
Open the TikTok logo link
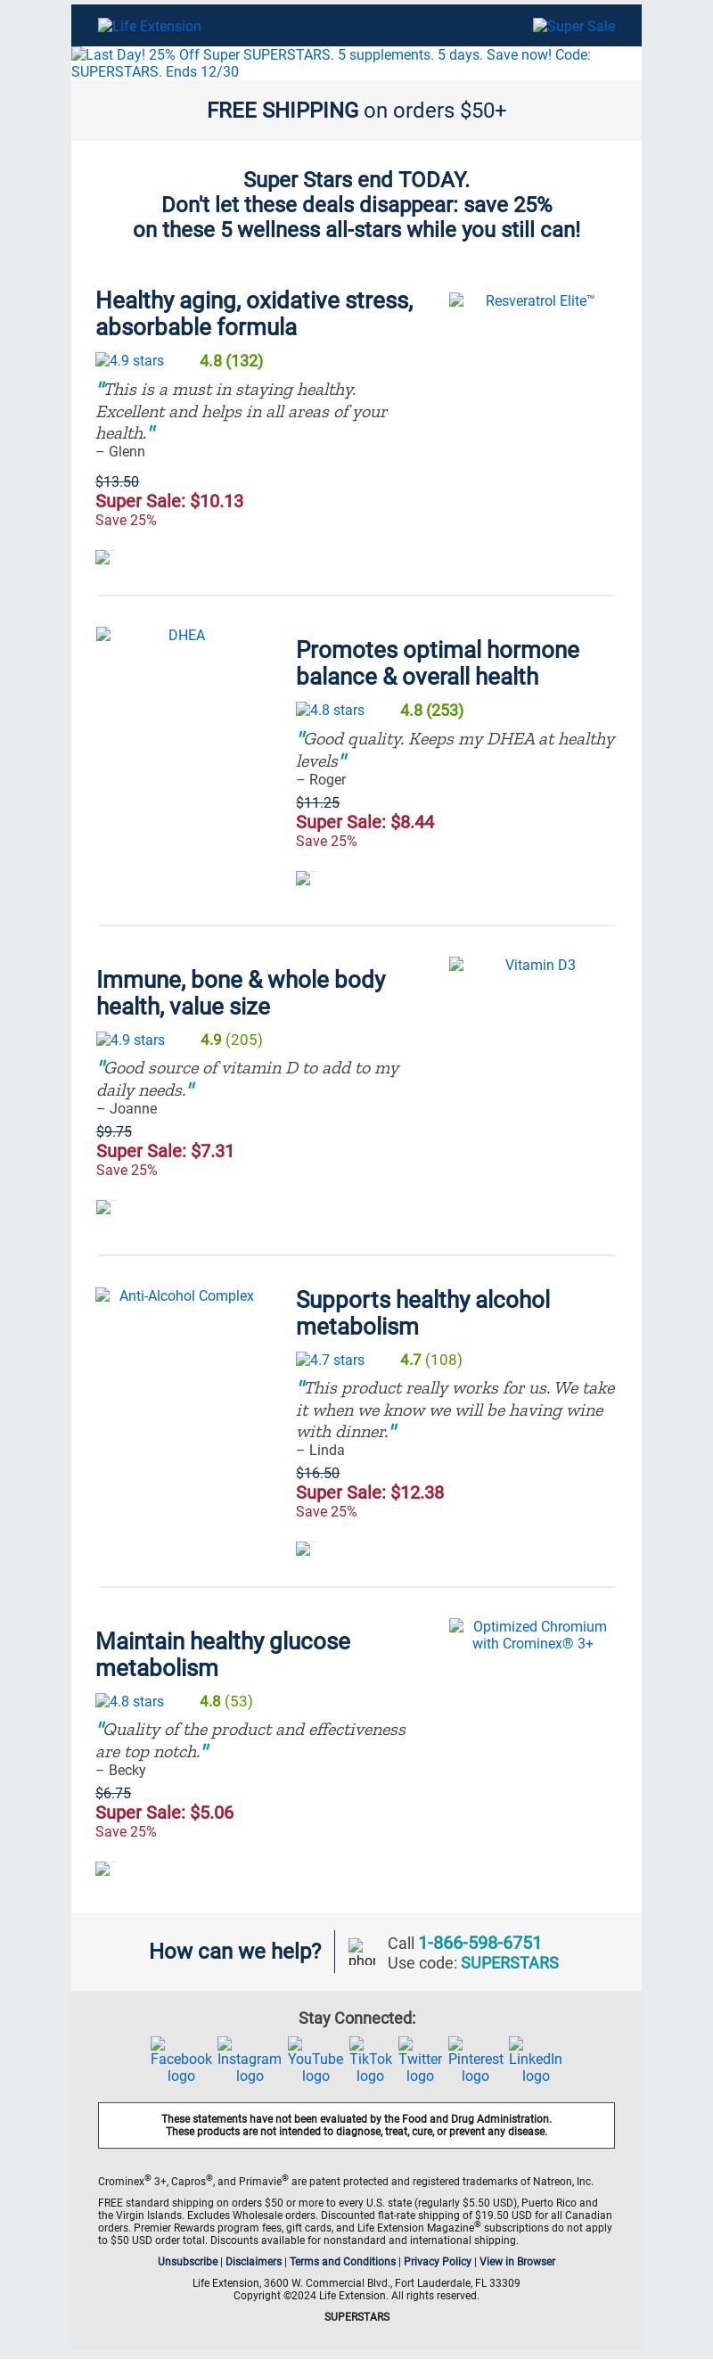coord(370,2059)
